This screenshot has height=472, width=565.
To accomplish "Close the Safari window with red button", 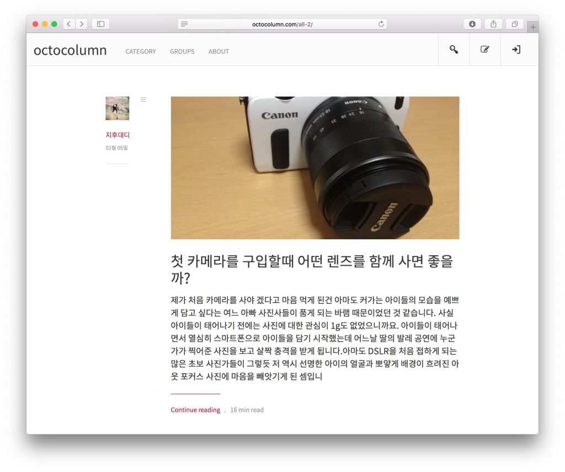I will 35,24.
